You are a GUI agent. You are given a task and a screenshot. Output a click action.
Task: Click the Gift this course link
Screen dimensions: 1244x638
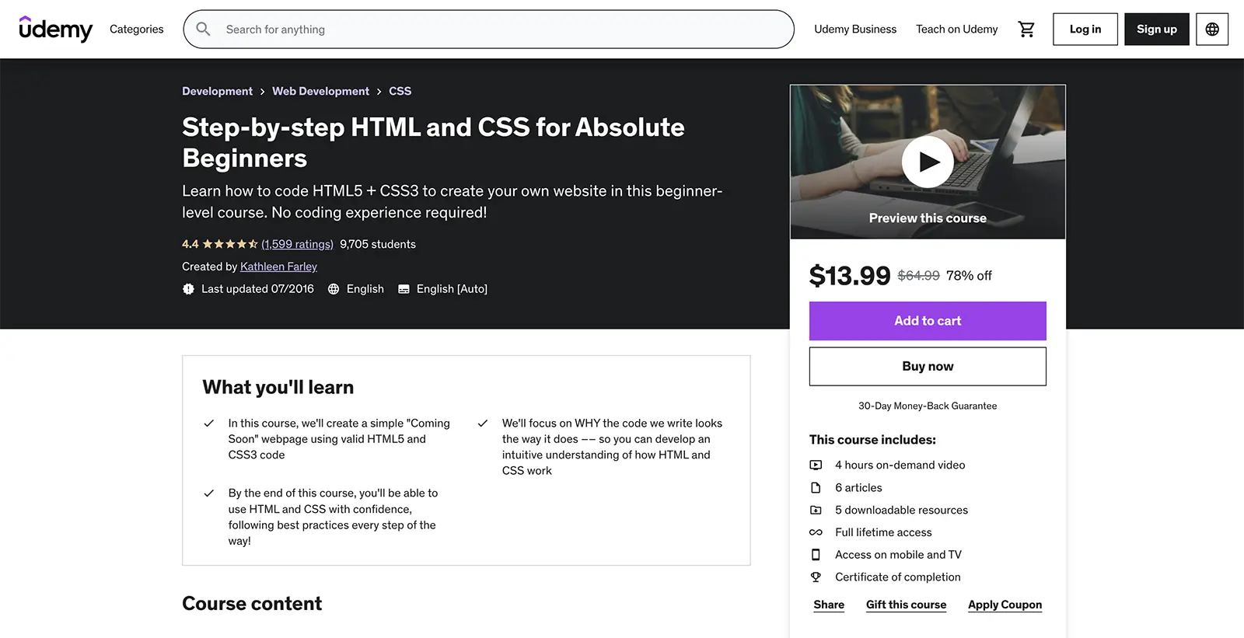point(906,605)
